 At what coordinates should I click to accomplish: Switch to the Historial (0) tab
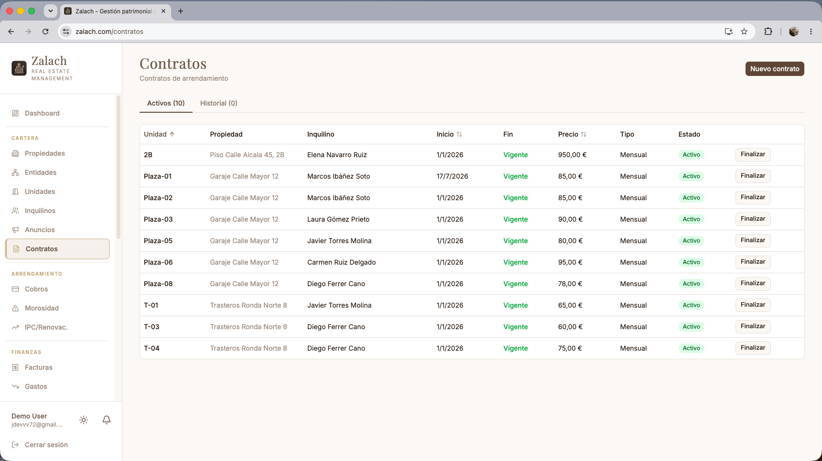point(219,103)
